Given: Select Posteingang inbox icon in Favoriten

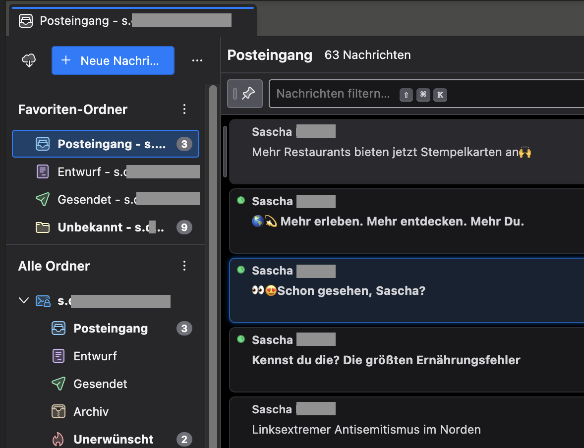Looking at the screenshot, I should (x=43, y=144).
